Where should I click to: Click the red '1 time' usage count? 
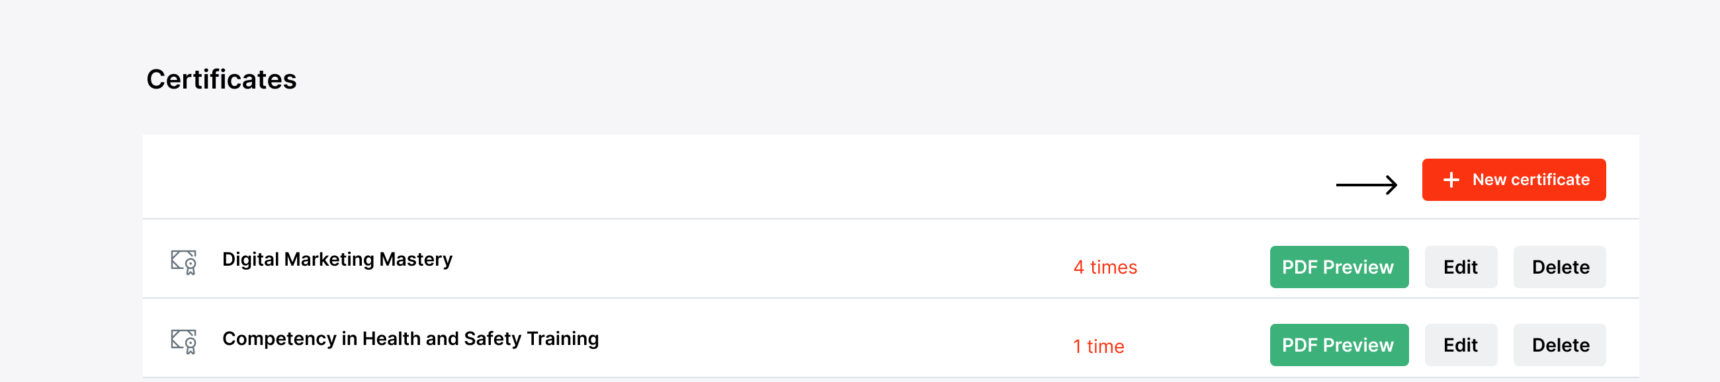[1098, 347]
